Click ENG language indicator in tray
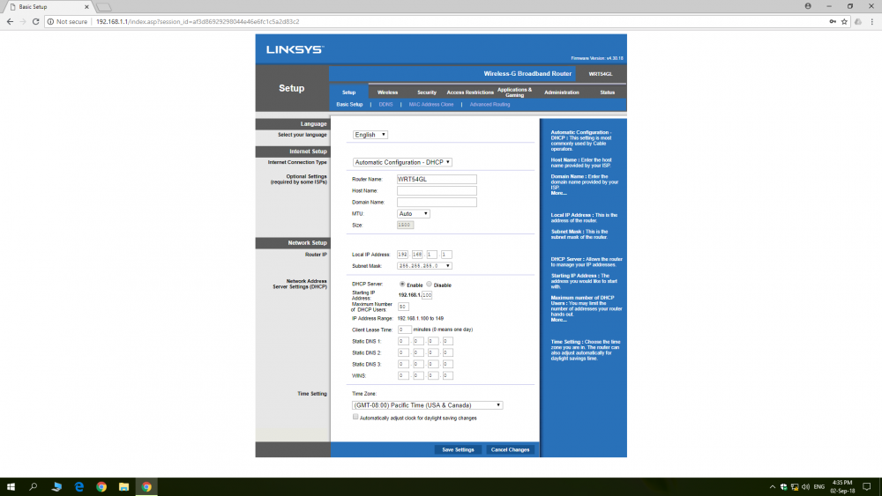 coord(819,486)
